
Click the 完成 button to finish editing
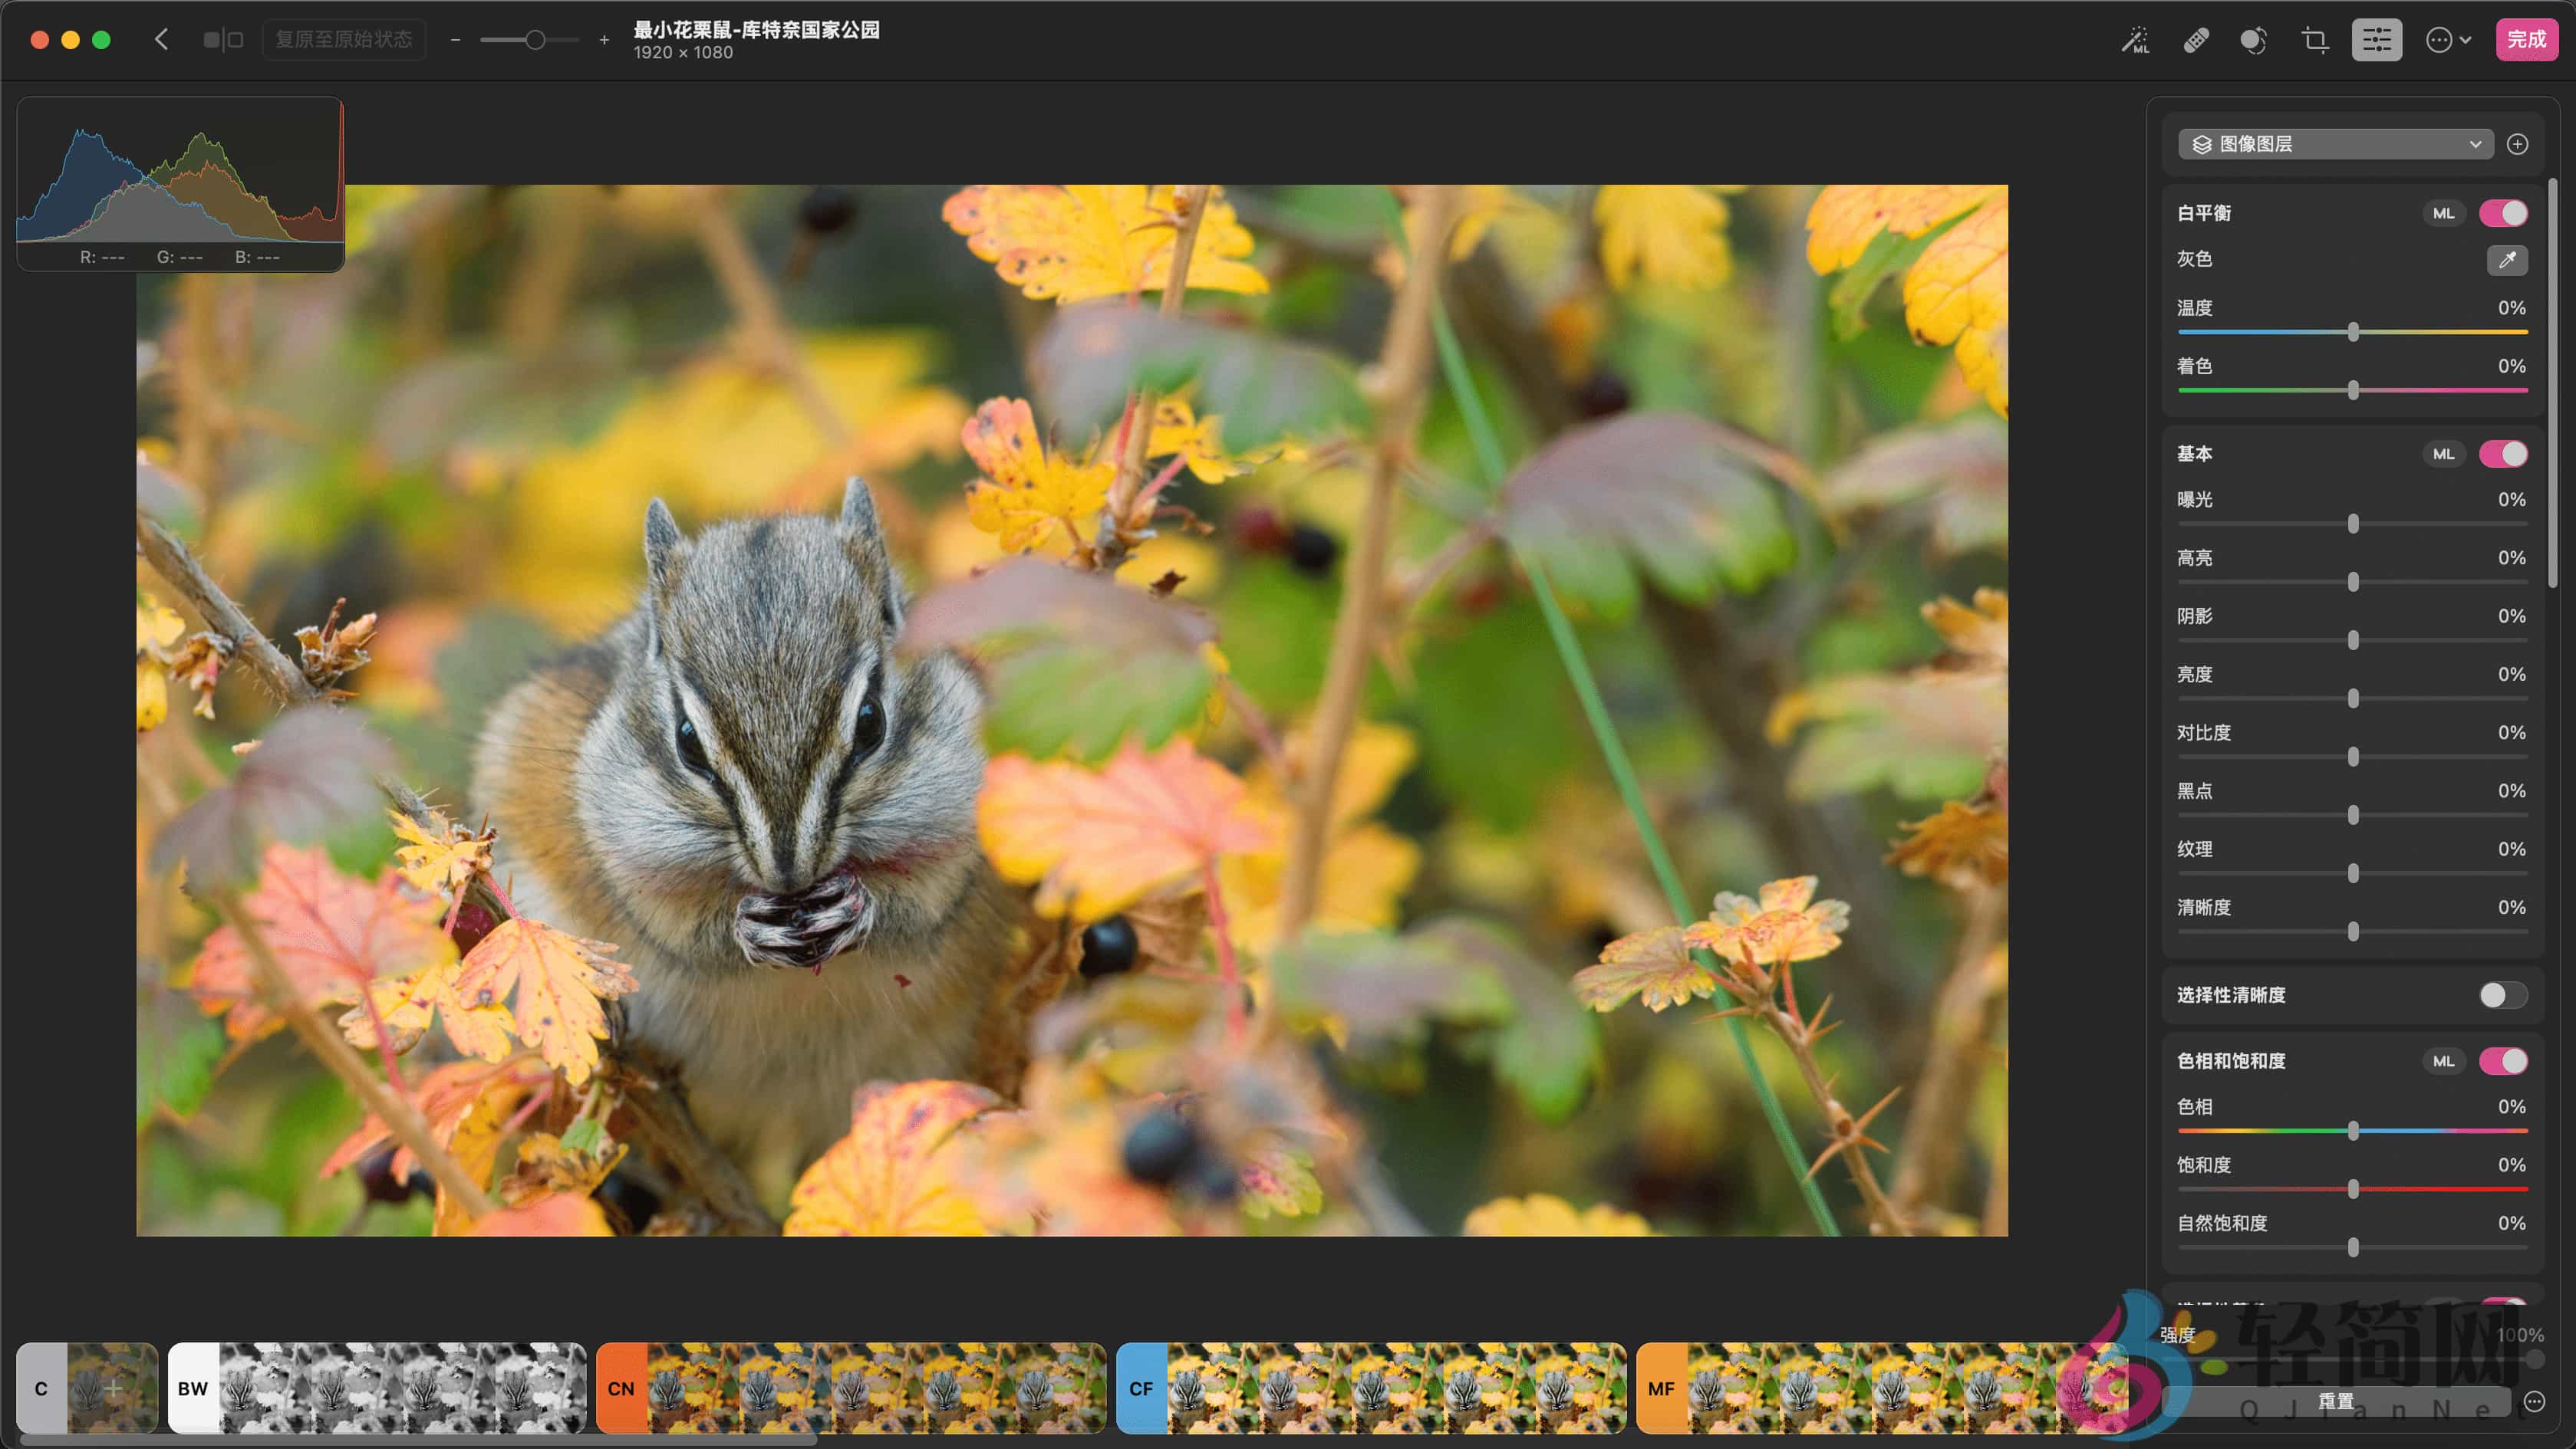[2527, 39]
